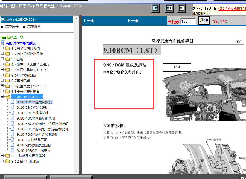Image resolution: width=246 pixels, height=179 pixels.
Task: Click 菜单展开 to expand menu
Action: point(12,27)
